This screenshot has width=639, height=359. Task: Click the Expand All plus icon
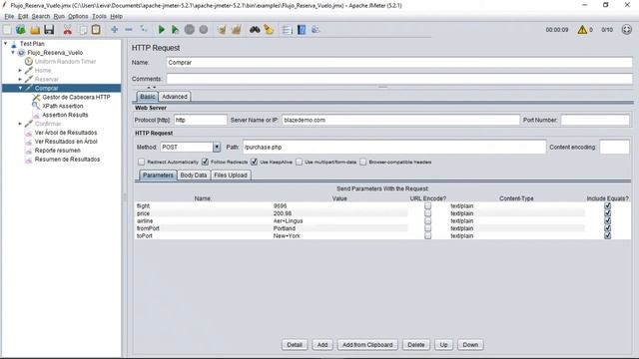[115, 30]
